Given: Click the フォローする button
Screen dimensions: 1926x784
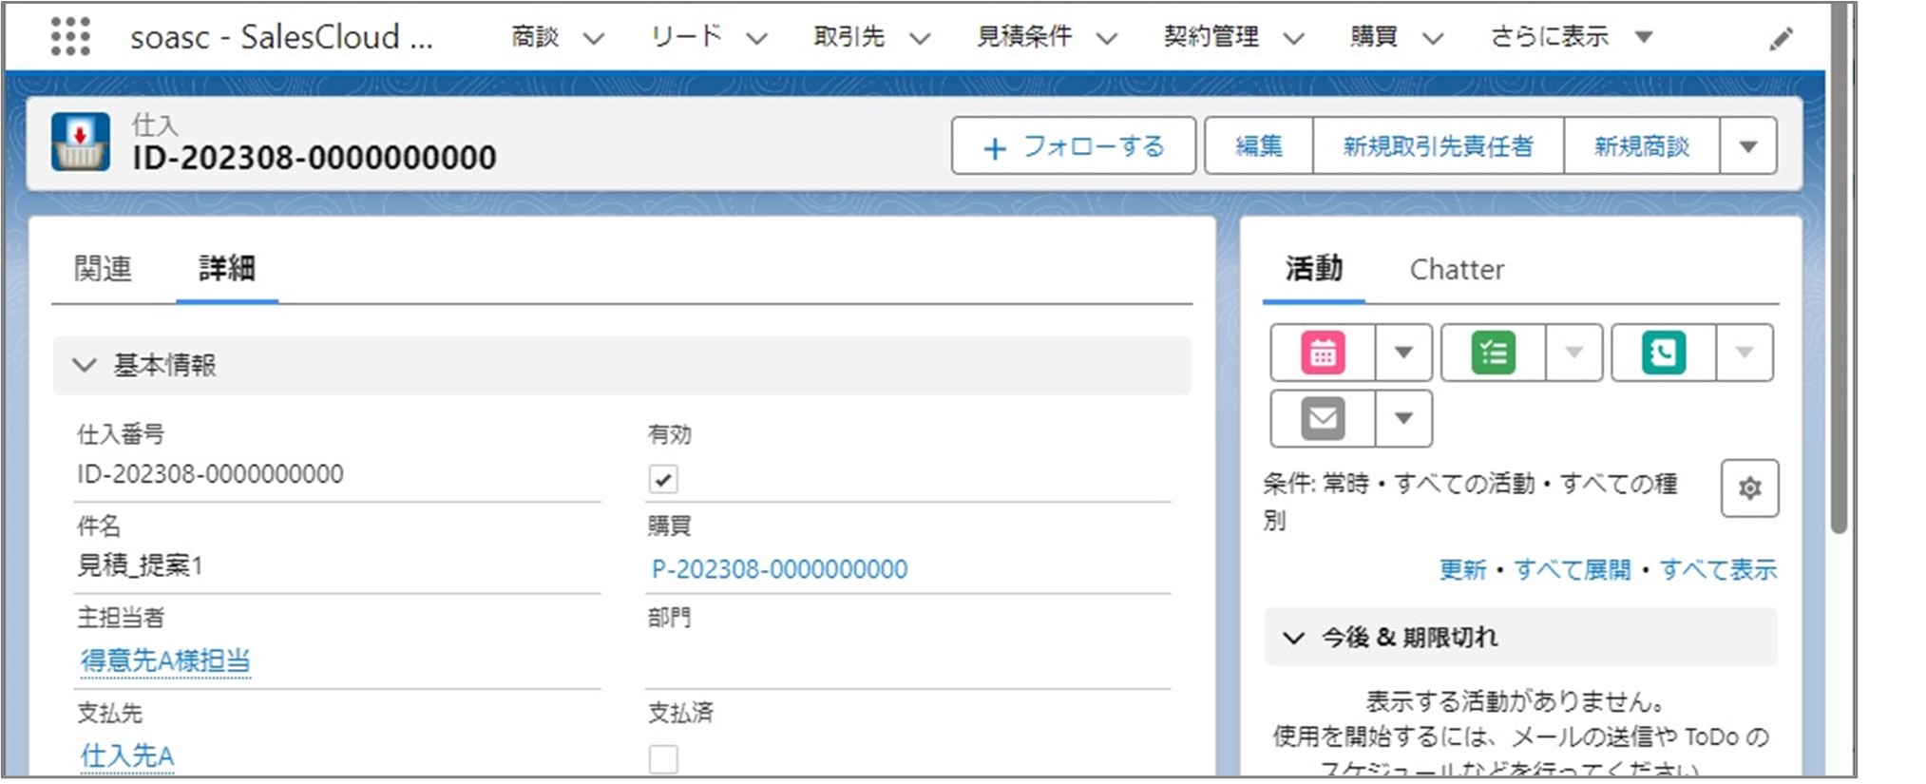Looking at the screenshot, I should [1073, 146].
